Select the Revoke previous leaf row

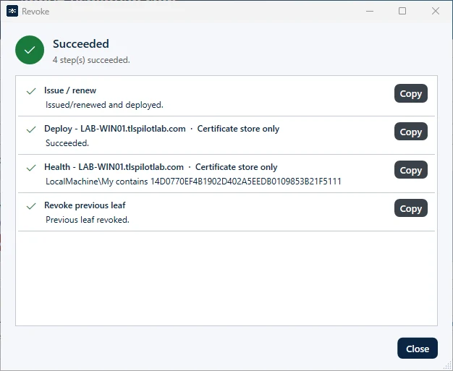(226, 212)
